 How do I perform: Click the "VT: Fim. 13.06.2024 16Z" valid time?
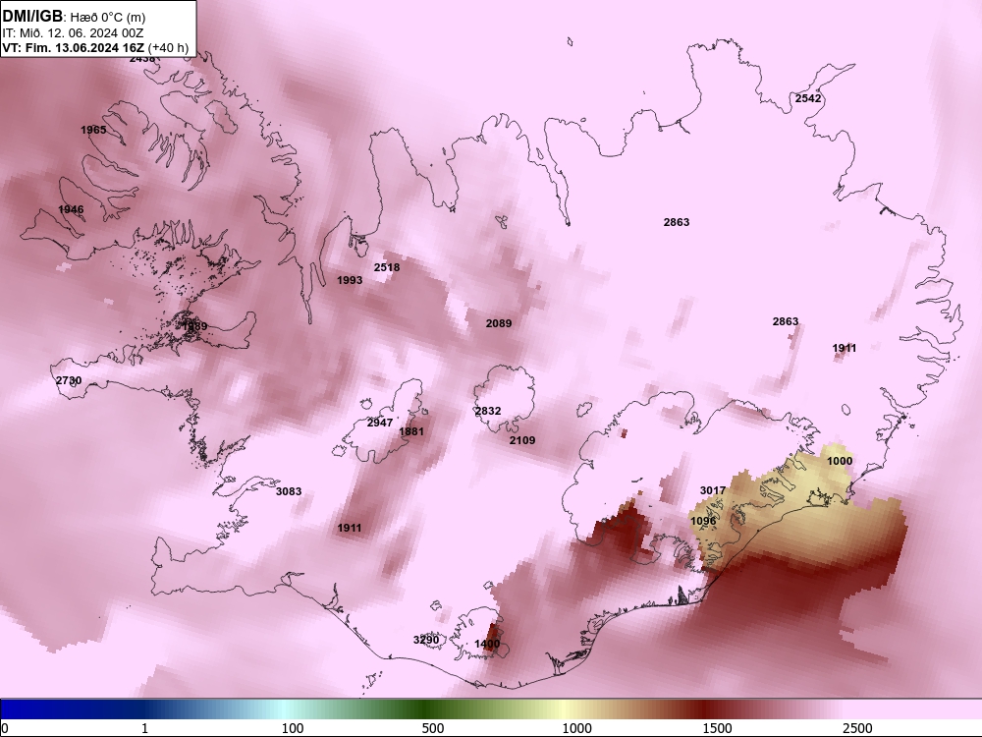74,47
